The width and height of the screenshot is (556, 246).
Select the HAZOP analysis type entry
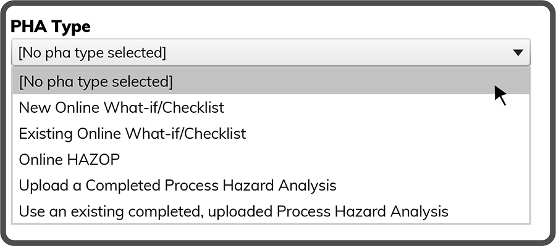(271, 160)
